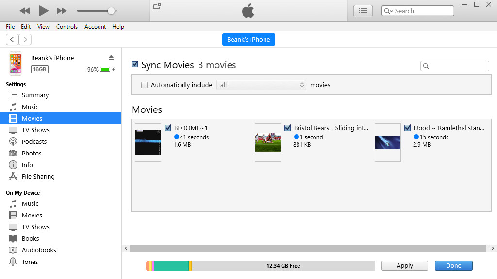
Task: Go back with the left arrow
Action: pos(12,40)
